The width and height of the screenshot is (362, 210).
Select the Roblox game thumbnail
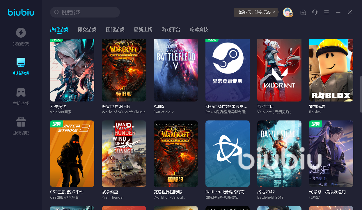point(331,70)
